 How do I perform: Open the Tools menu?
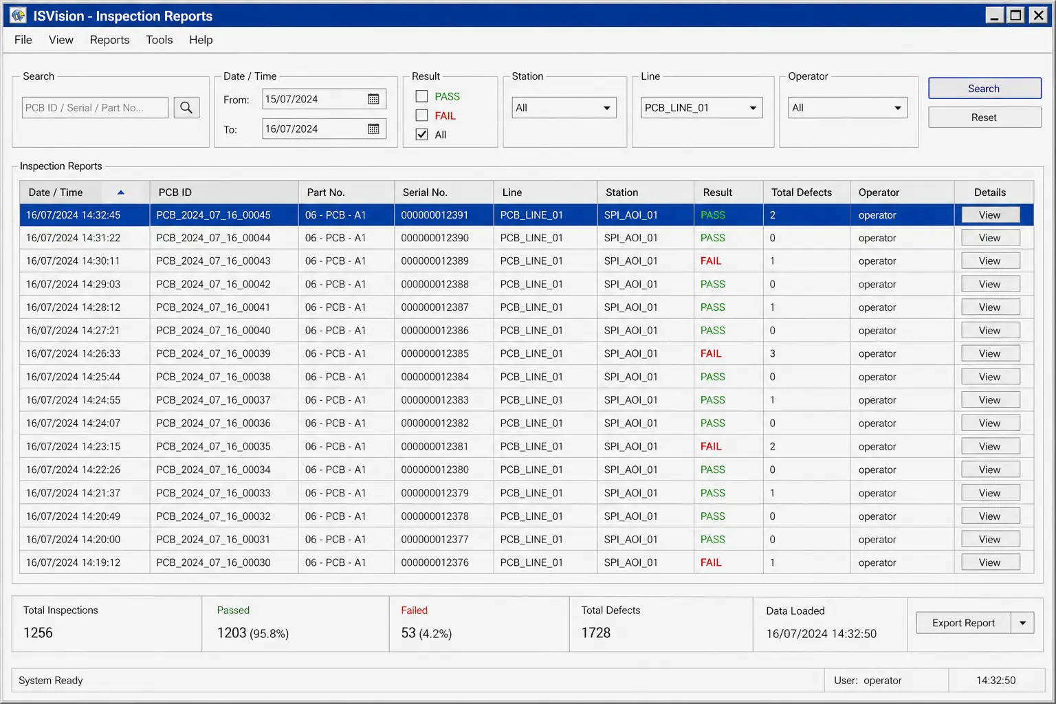coord(159,40)
